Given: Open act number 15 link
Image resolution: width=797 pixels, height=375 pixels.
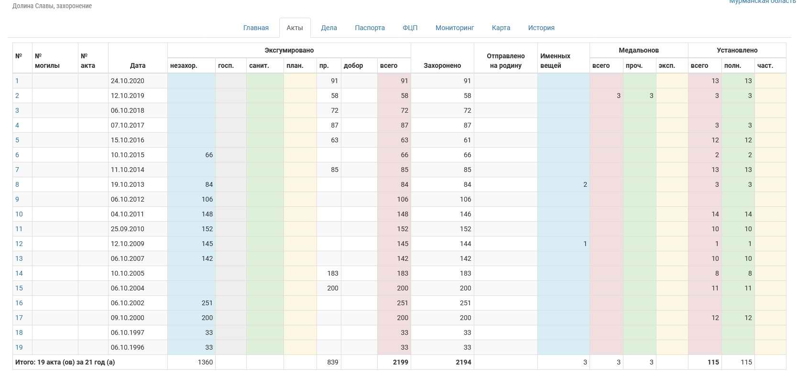Looking at the screenshot, I should (19, 288).
